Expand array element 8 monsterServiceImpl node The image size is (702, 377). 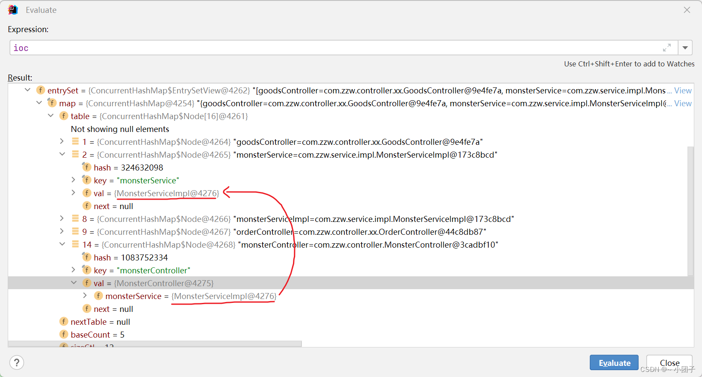pyautogui.click(x=62, y=218)
